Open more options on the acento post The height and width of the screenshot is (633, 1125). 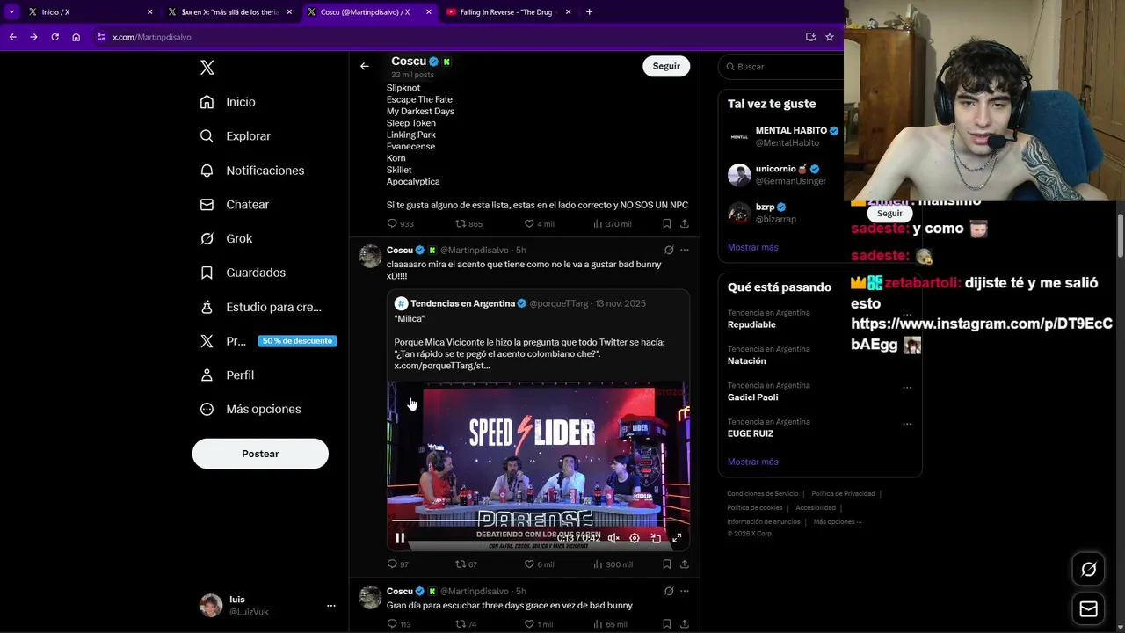(x=685, y=251)
